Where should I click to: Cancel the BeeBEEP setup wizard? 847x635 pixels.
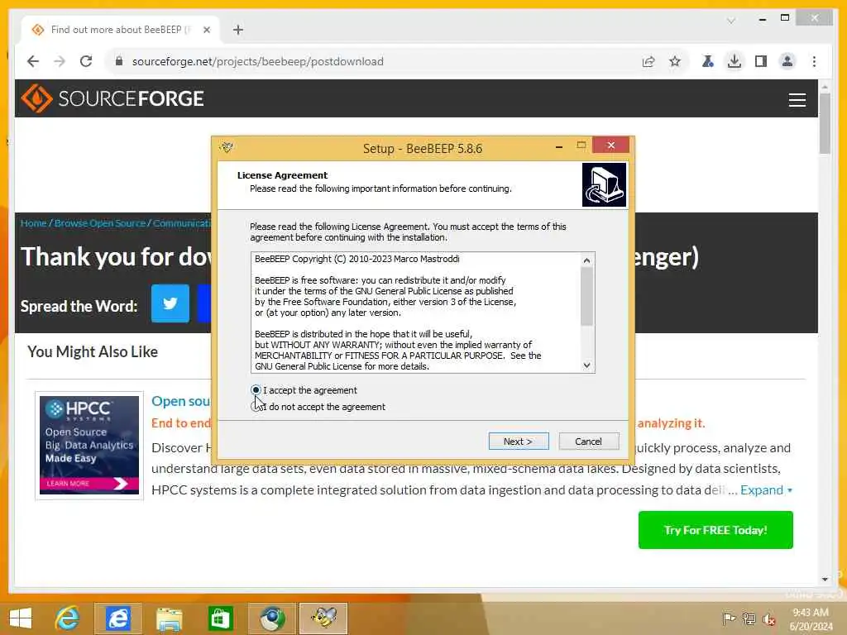(x=588, y=442)
